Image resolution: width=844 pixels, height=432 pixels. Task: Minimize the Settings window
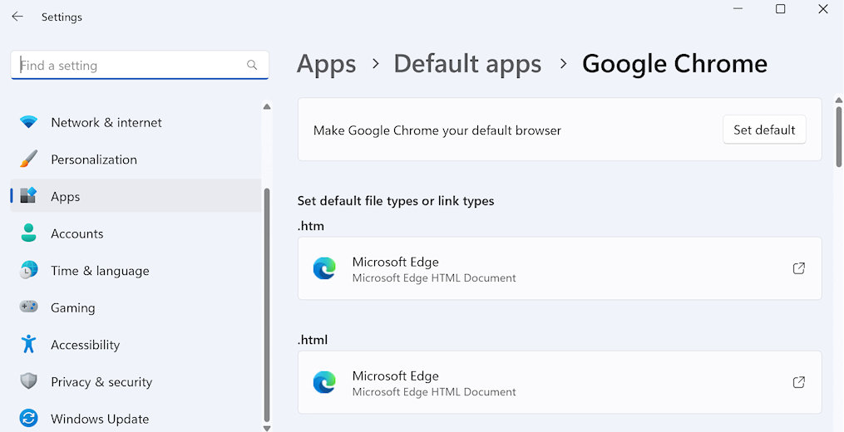click(738, 9)
